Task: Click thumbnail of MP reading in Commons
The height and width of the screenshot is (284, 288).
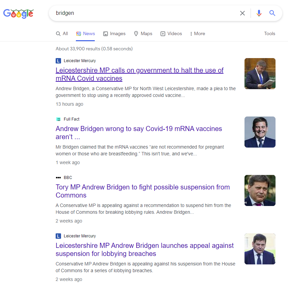Action: click(x=260, y=74)
